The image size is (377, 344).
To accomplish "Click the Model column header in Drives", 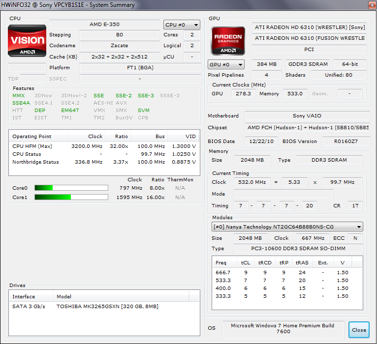I will coord(121,296).
